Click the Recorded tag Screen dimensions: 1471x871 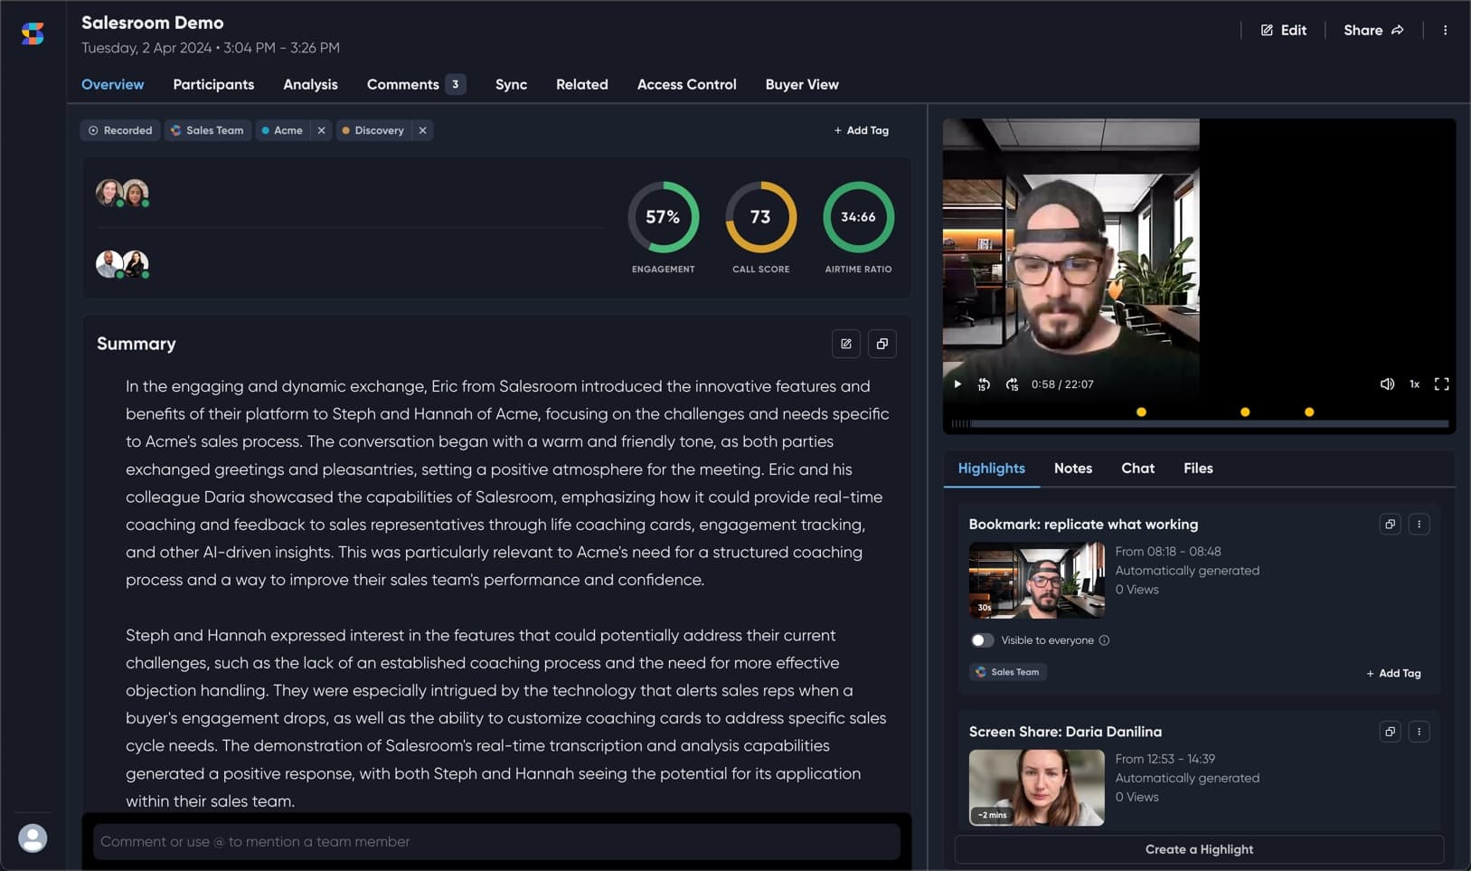(120, 130)
